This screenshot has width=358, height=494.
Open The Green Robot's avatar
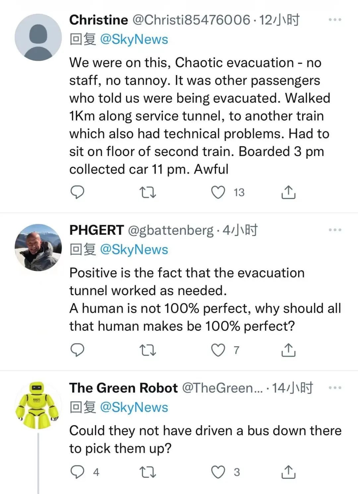click(38, 405)
